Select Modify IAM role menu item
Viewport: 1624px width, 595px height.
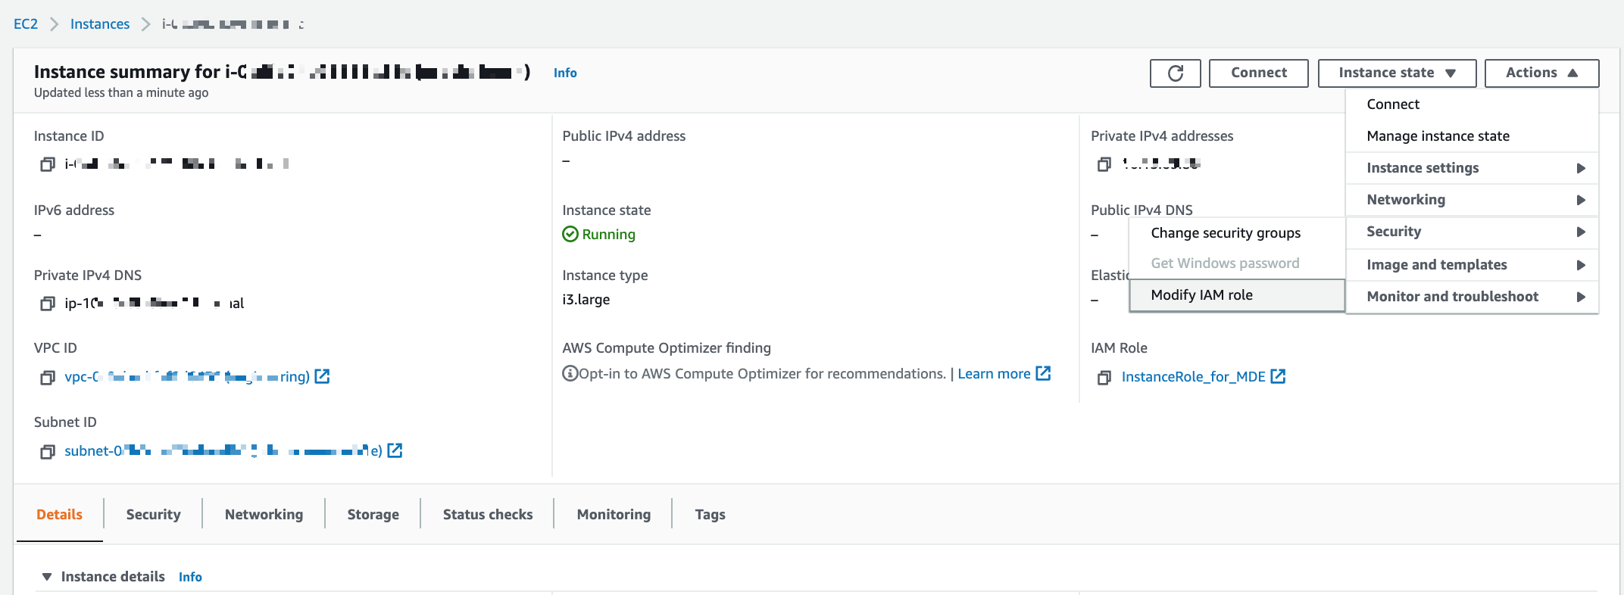coord(1237,295)
